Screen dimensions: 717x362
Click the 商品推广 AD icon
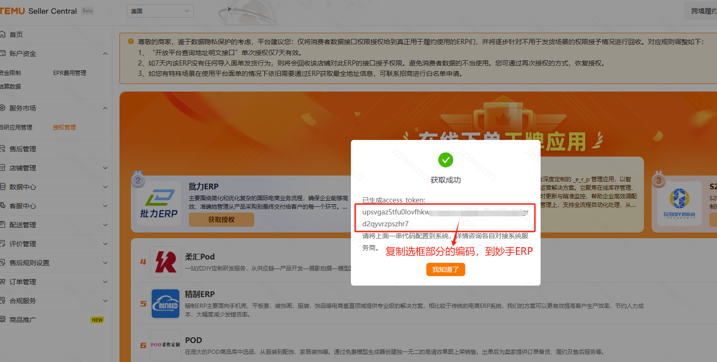tap(2, 320)
